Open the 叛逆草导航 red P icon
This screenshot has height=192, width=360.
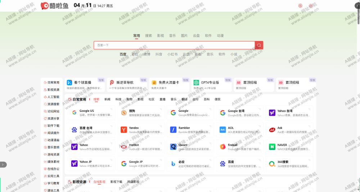coord(112,83)
